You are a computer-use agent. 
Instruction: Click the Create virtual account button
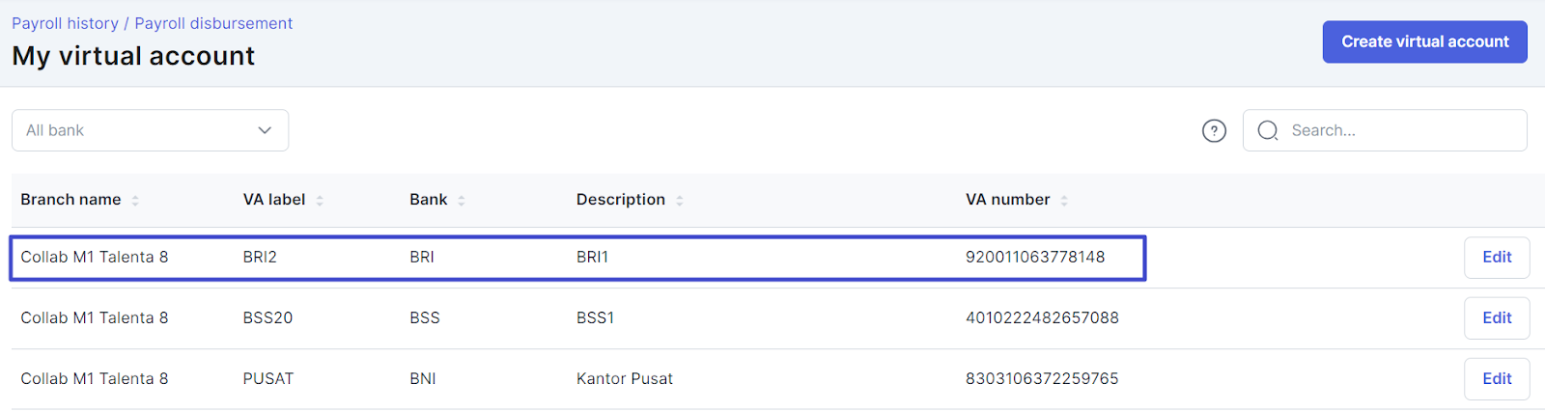tap(1424, 41)
